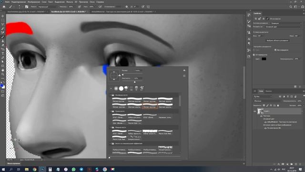Pick the soft round recent brush

coord(116,88)
